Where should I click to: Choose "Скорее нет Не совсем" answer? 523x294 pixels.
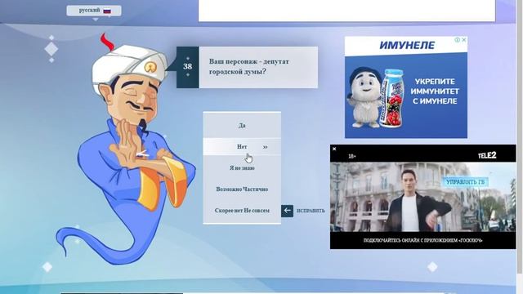point(242,211)
